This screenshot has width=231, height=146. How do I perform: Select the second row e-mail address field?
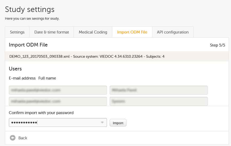point(58,101)
